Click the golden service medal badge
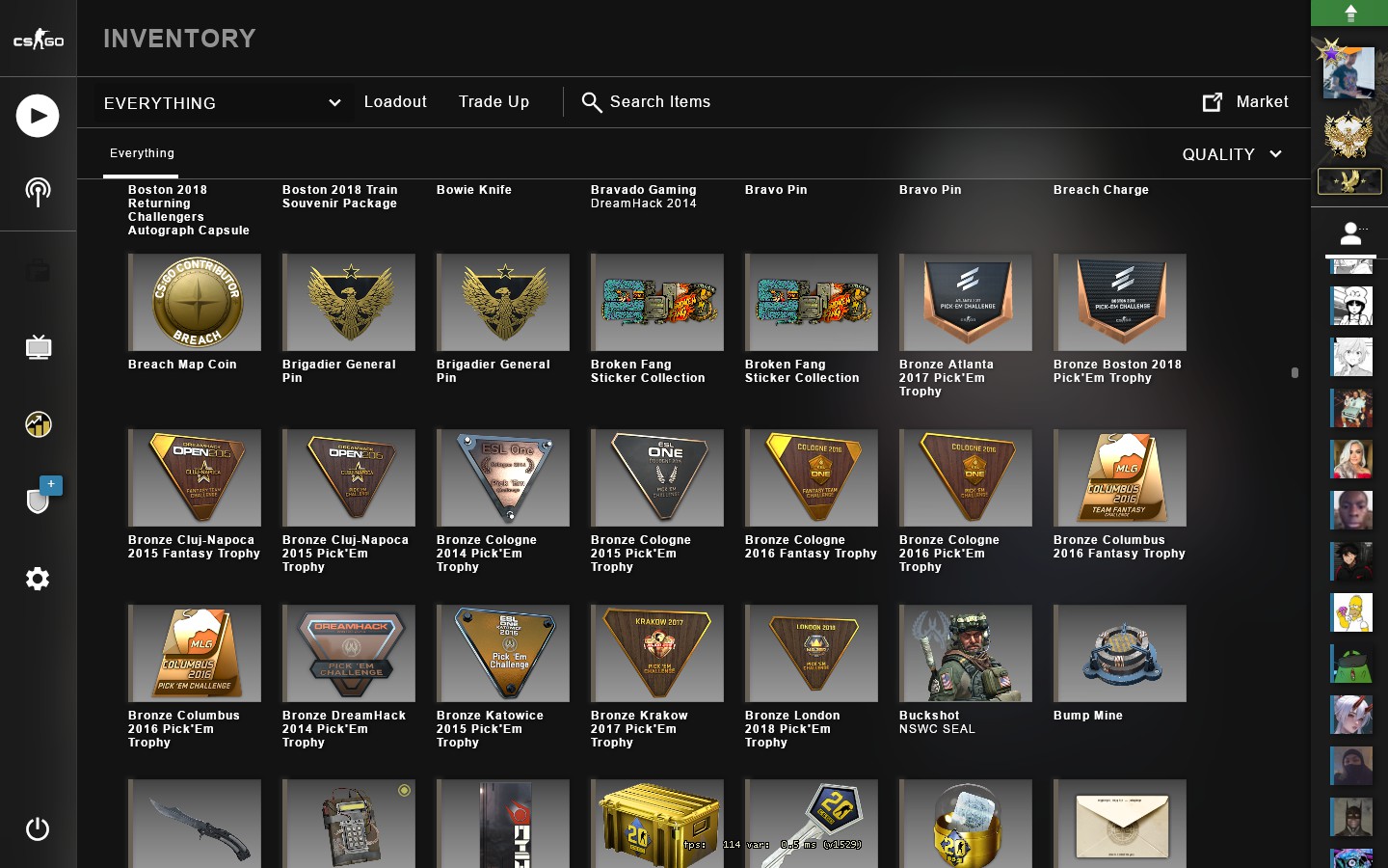Image resolution: width=1388 pixels, height=868 pixels. (x=1349, y=133)
